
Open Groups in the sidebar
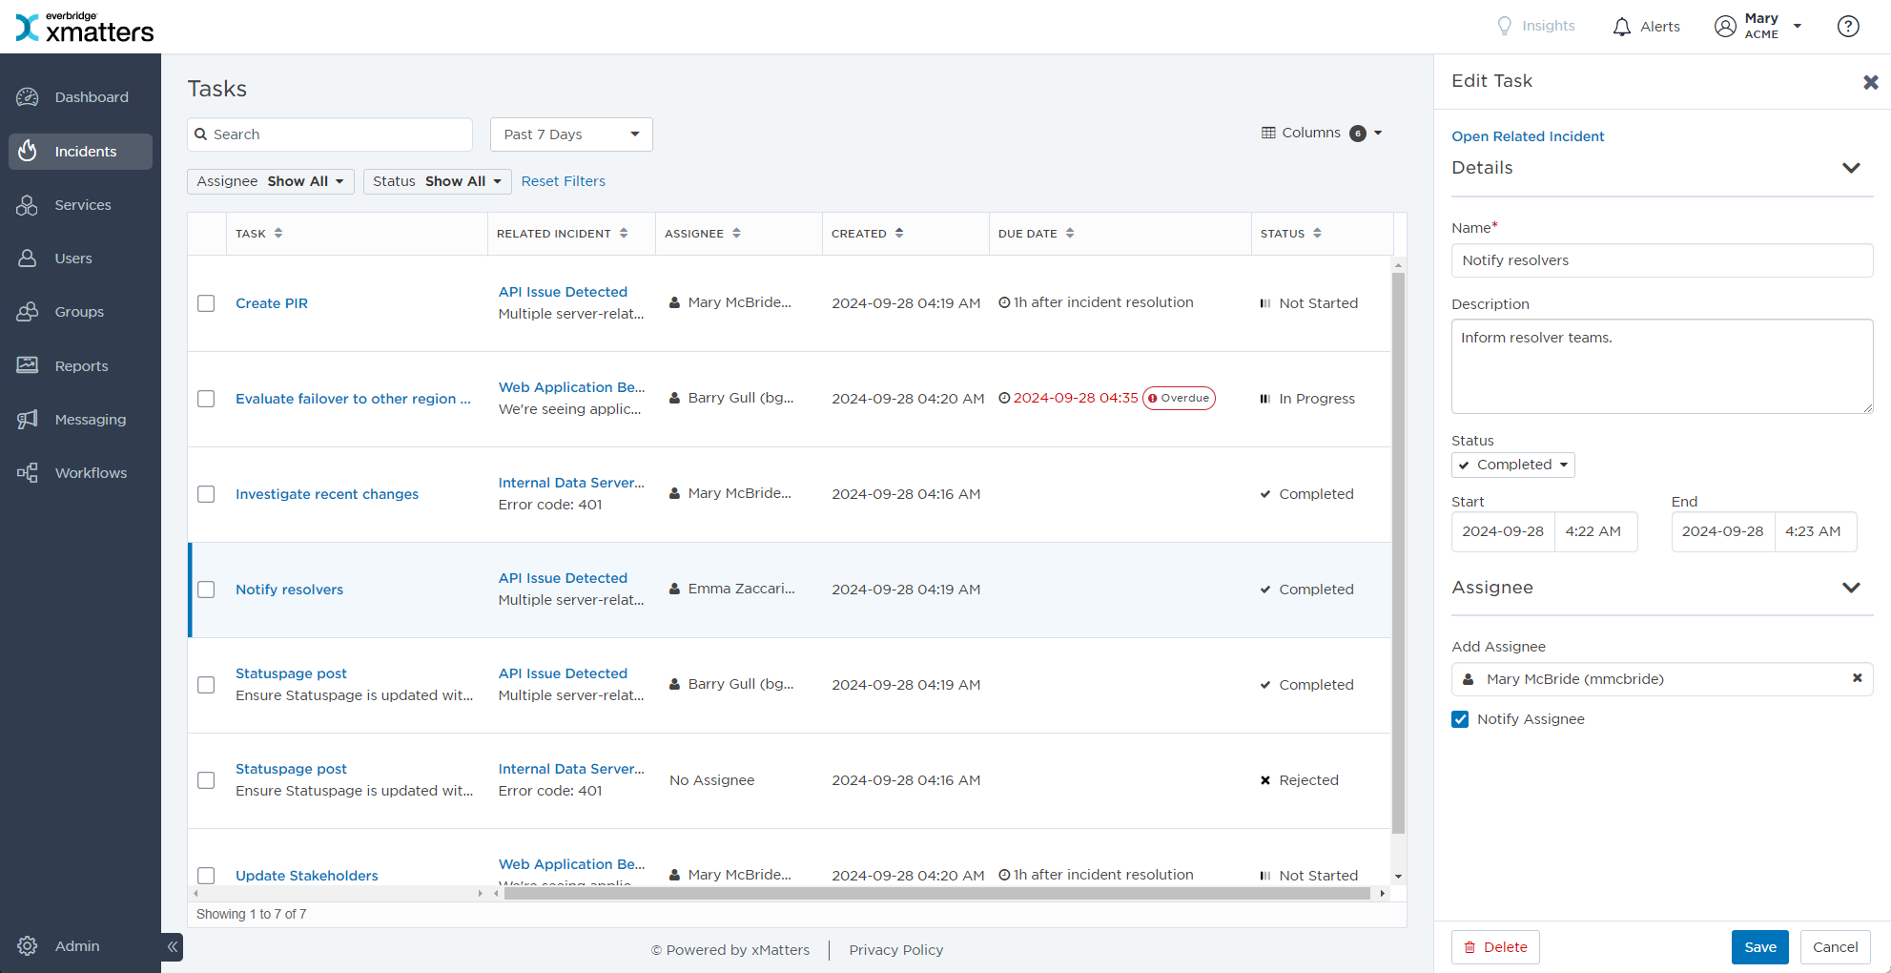80,312
